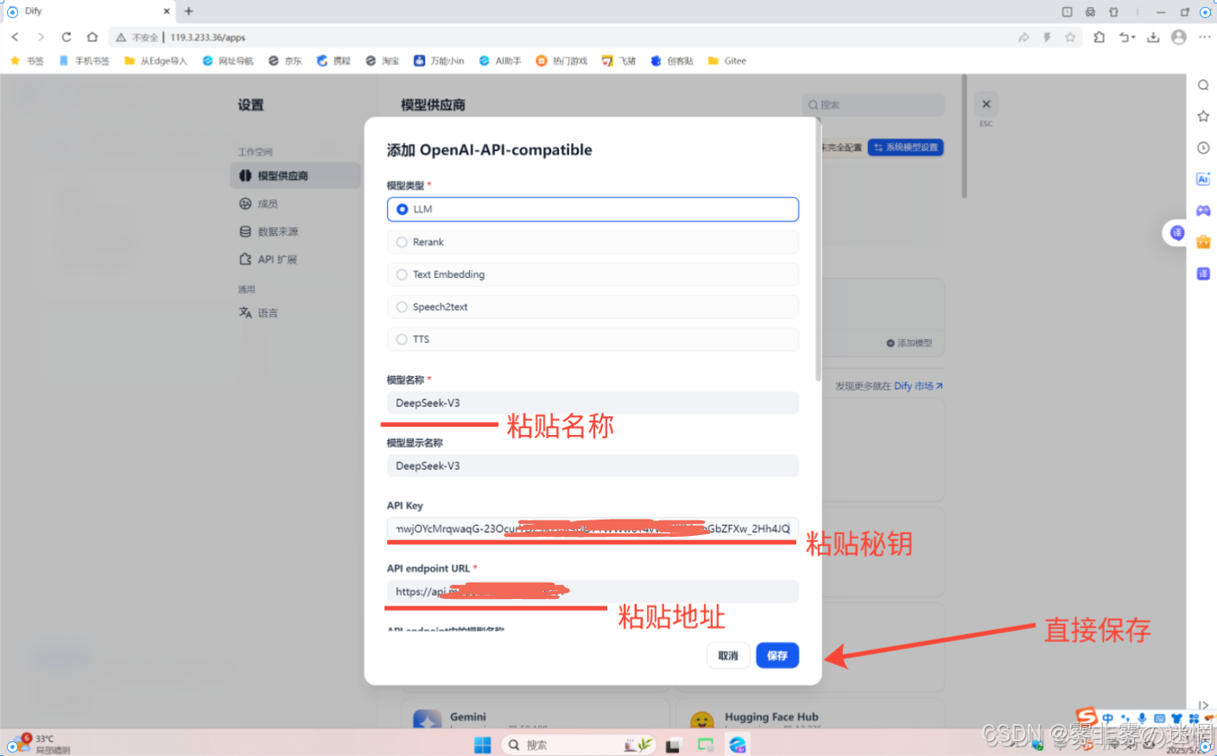
Task: Open downloads icon in toolbar
Action: coord(1153,37)
